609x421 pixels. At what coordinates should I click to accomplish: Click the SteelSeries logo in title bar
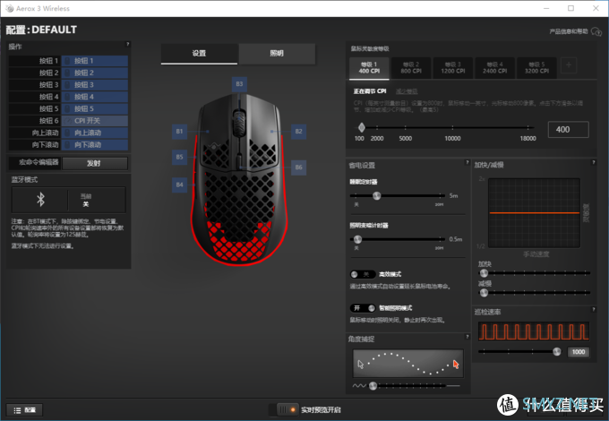point(9,8)
